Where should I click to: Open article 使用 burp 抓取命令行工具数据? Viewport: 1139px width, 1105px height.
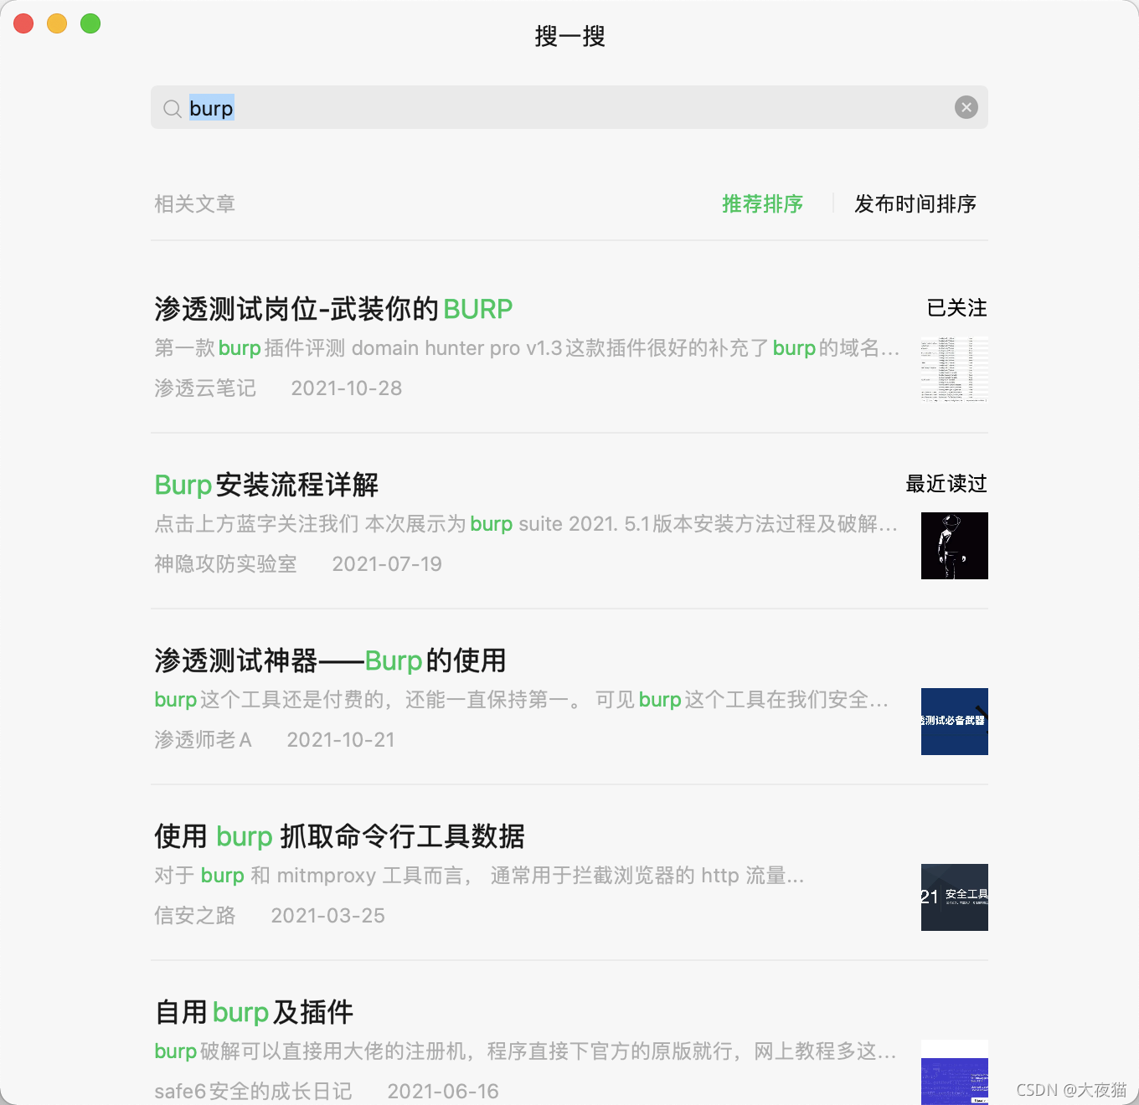[x=339, y=836]
